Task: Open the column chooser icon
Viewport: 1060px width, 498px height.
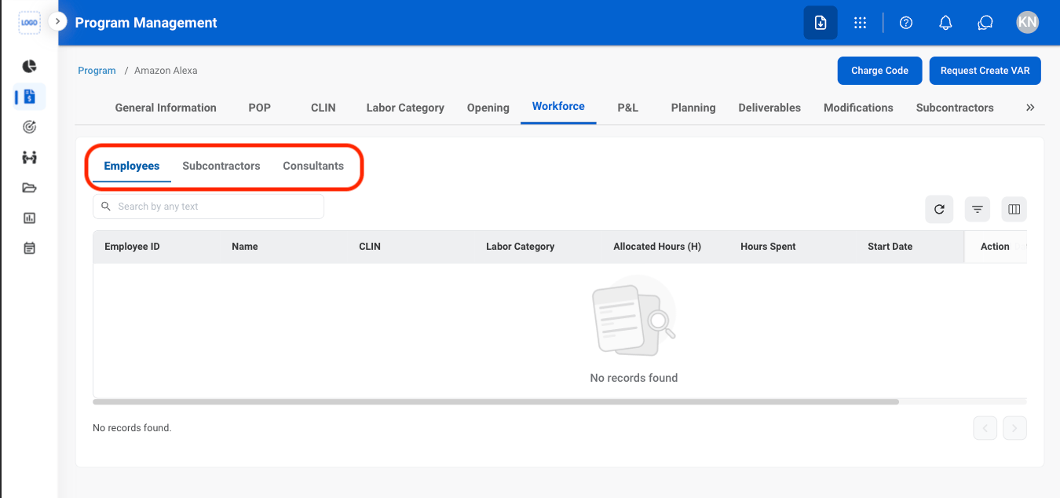Action: click(x=1014, y=209)
